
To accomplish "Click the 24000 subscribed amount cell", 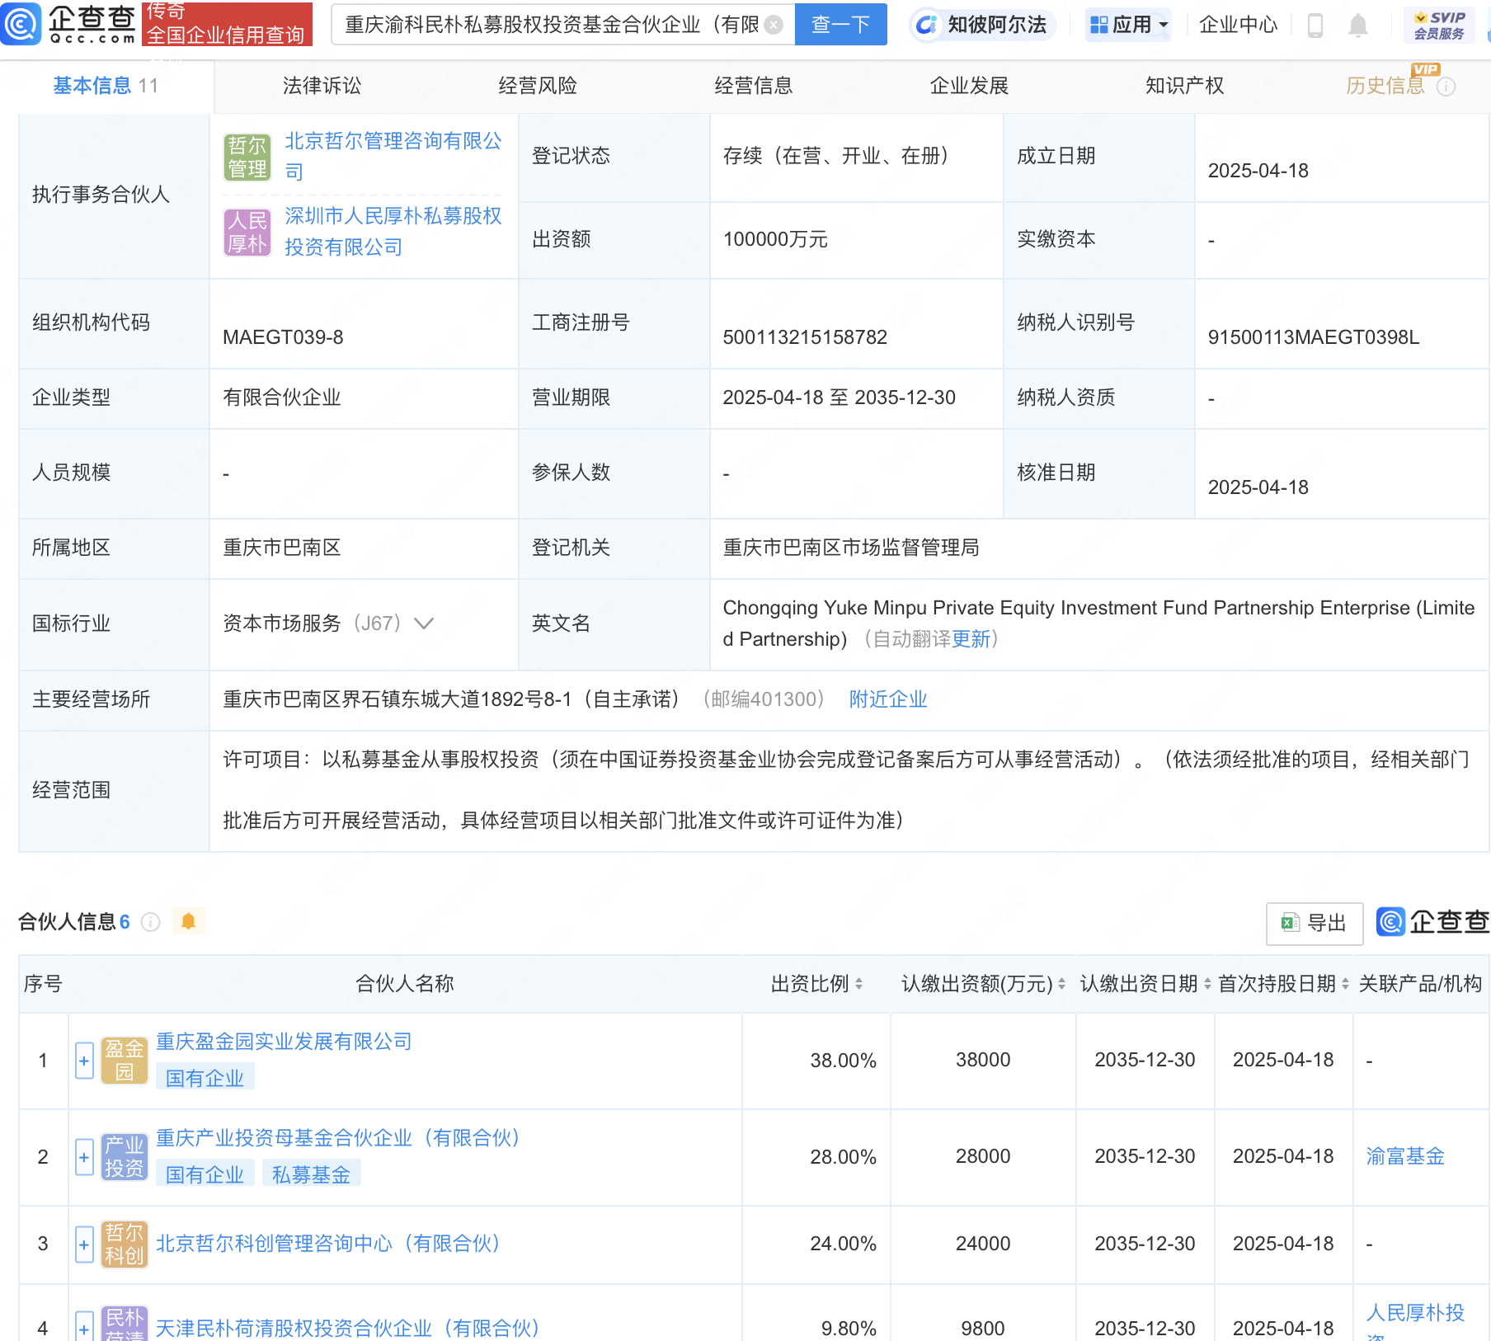I will click(x=983, y=1244).
